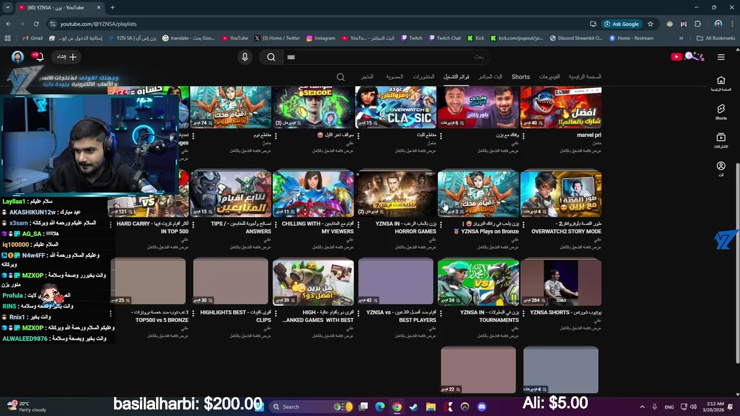Viewport: 740px width, 416px height.
Task: Switch to the المنشورات channel tab
Action: [x=424, y=77]
